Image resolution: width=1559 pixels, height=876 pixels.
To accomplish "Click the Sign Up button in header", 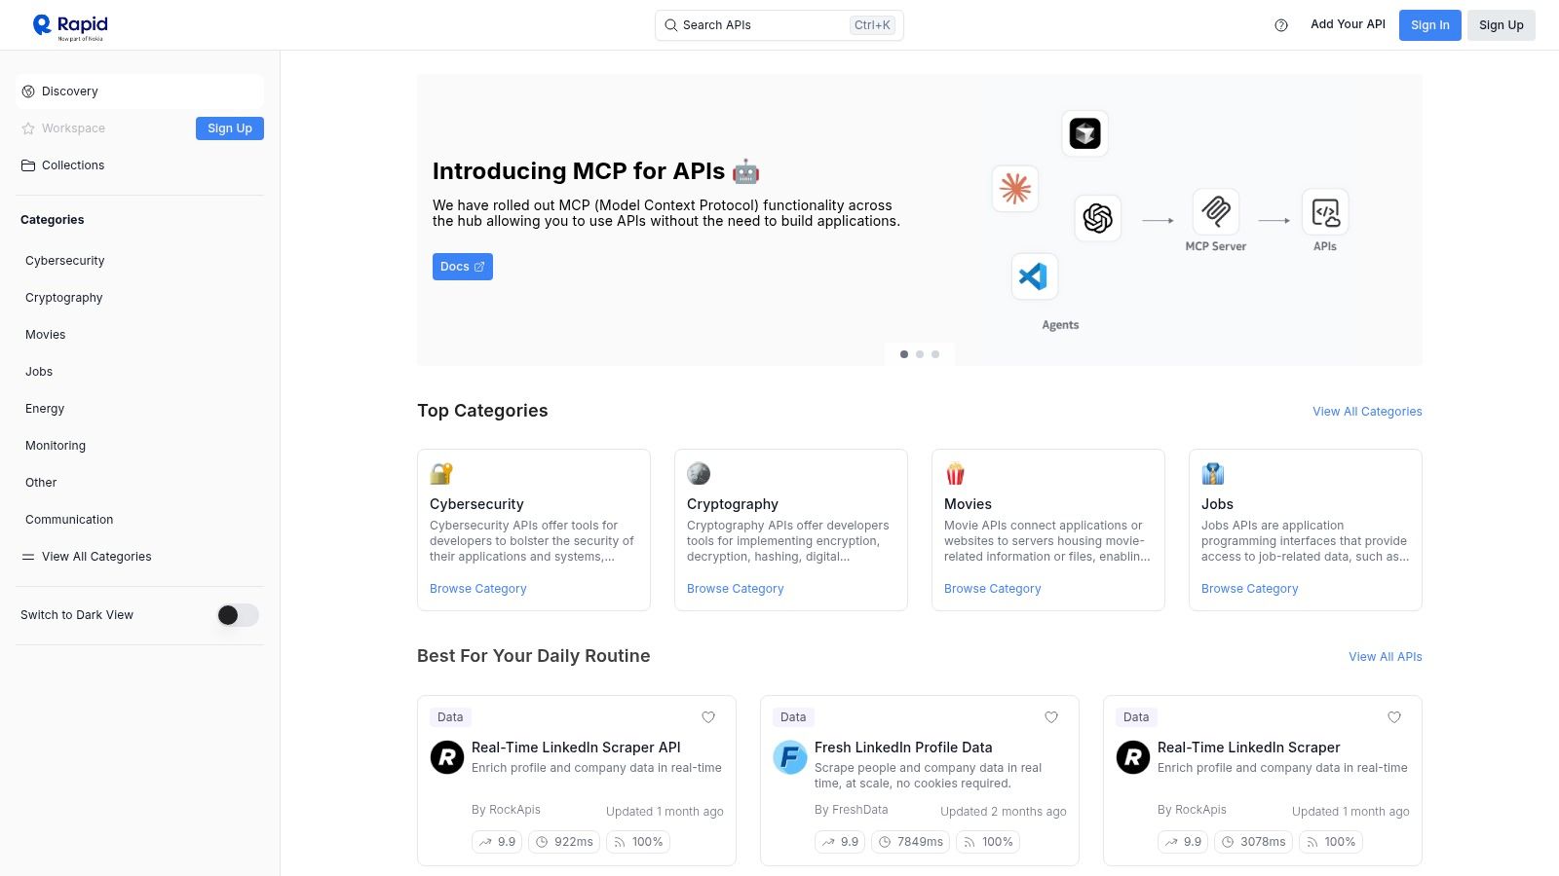I will click(x=1502, y=25).
